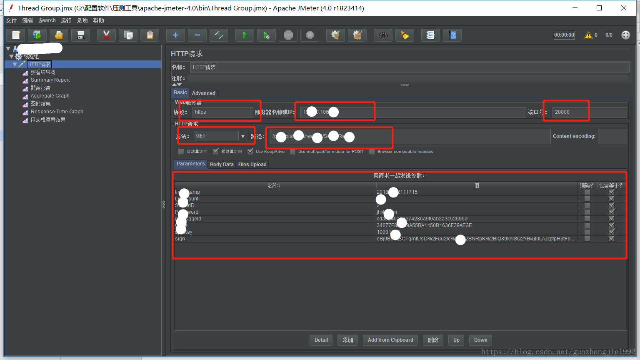The height and width of the screenshot is (360, 640).
Task: Toggle the Use KeepAlive checkbox
Action: pos(250,151)
